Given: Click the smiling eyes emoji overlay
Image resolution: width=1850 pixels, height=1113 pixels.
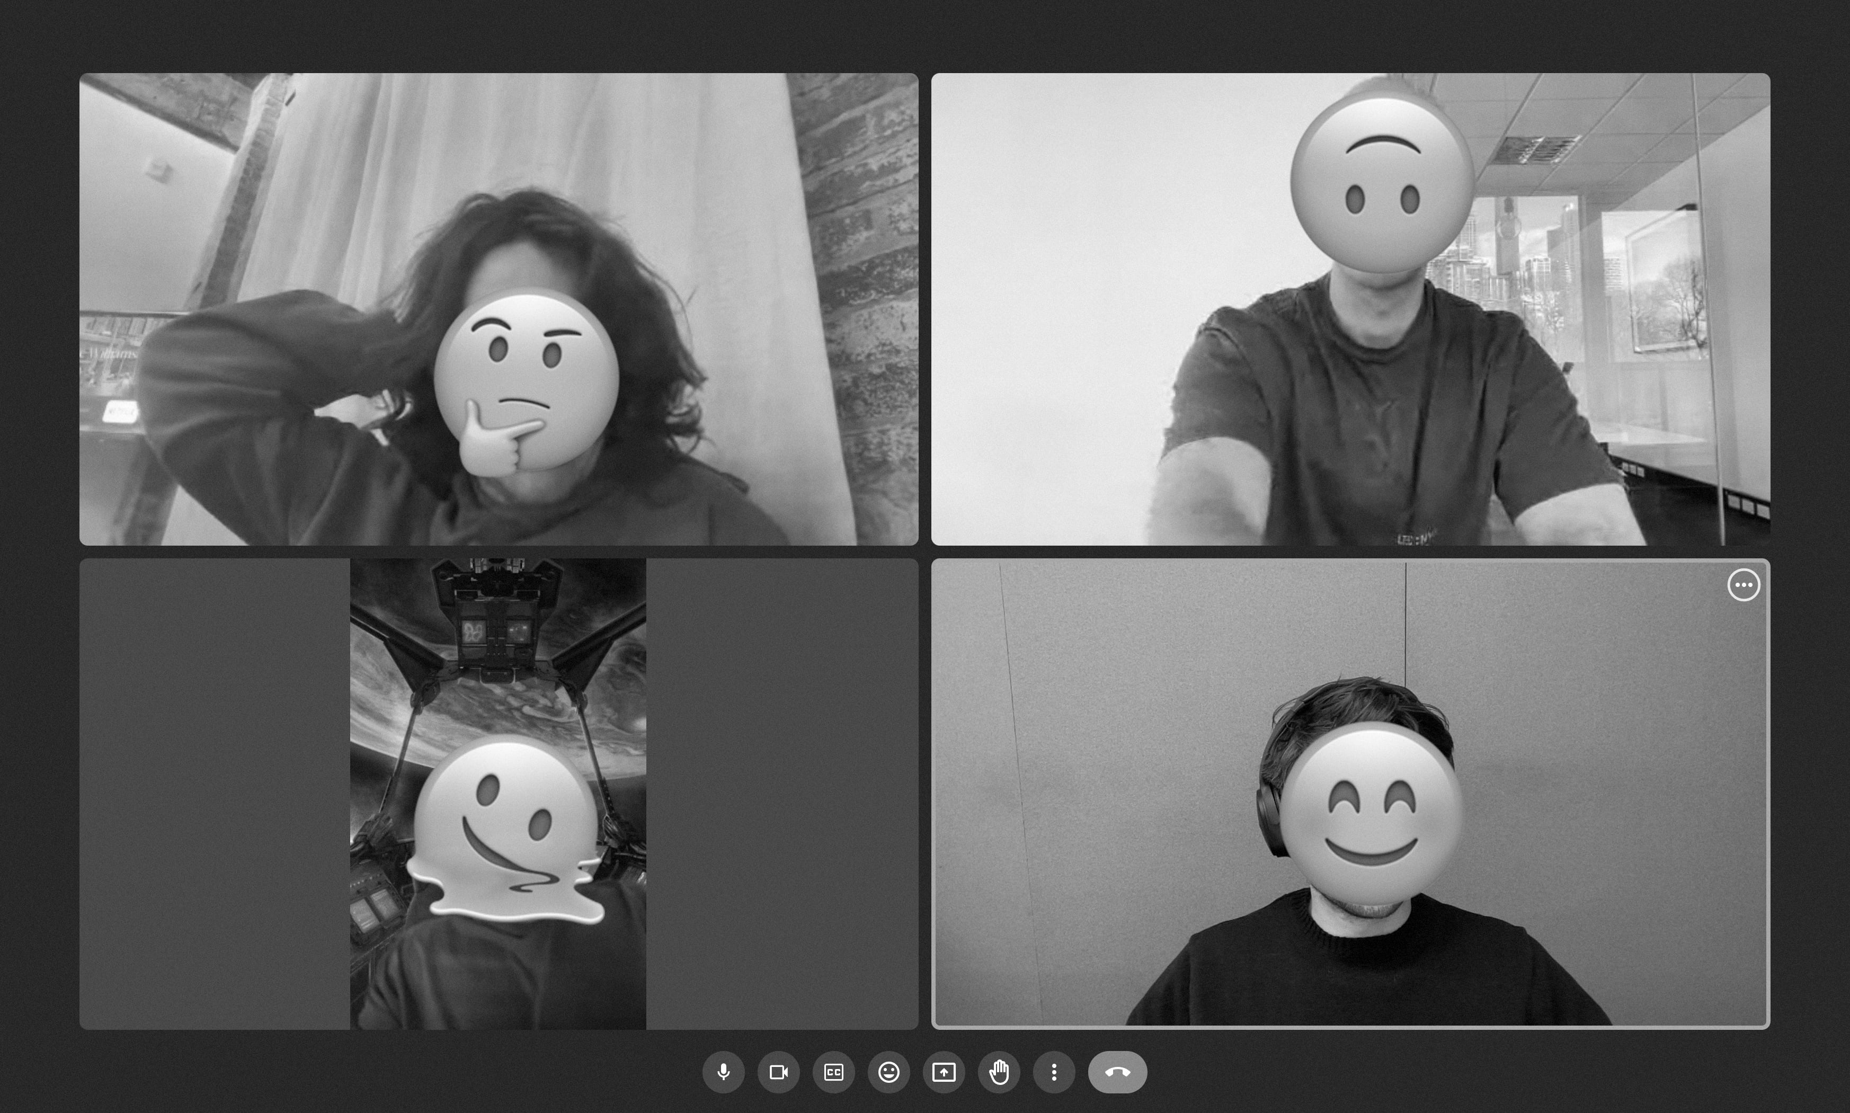Looking at the screenshot, I should [x=1371, y=815].
